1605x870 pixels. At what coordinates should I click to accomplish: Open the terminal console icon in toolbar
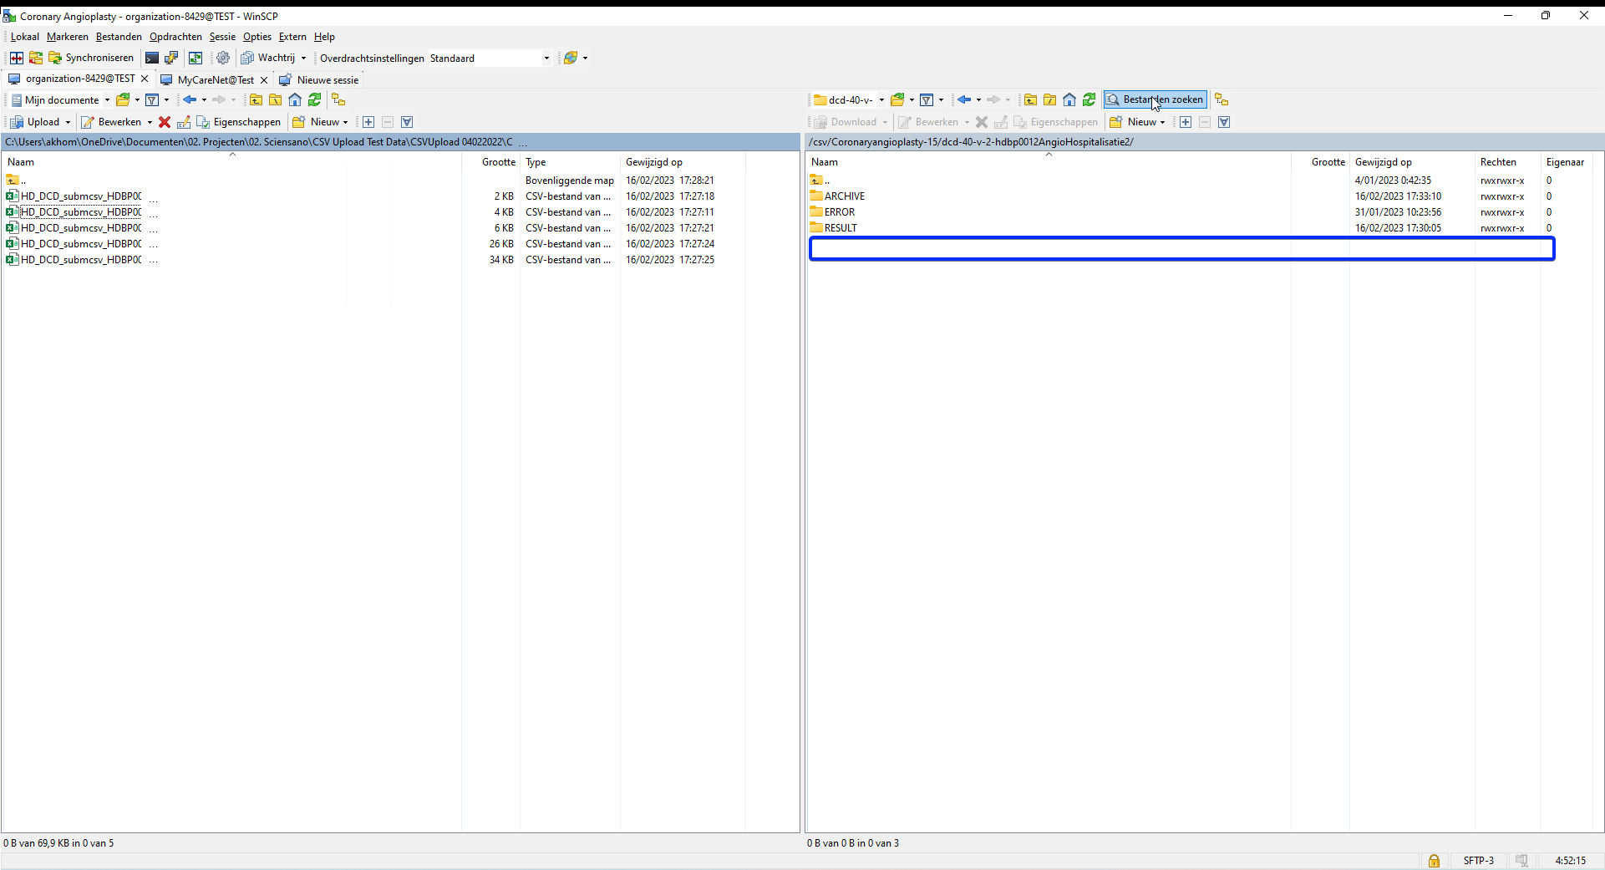pos(151,58)
